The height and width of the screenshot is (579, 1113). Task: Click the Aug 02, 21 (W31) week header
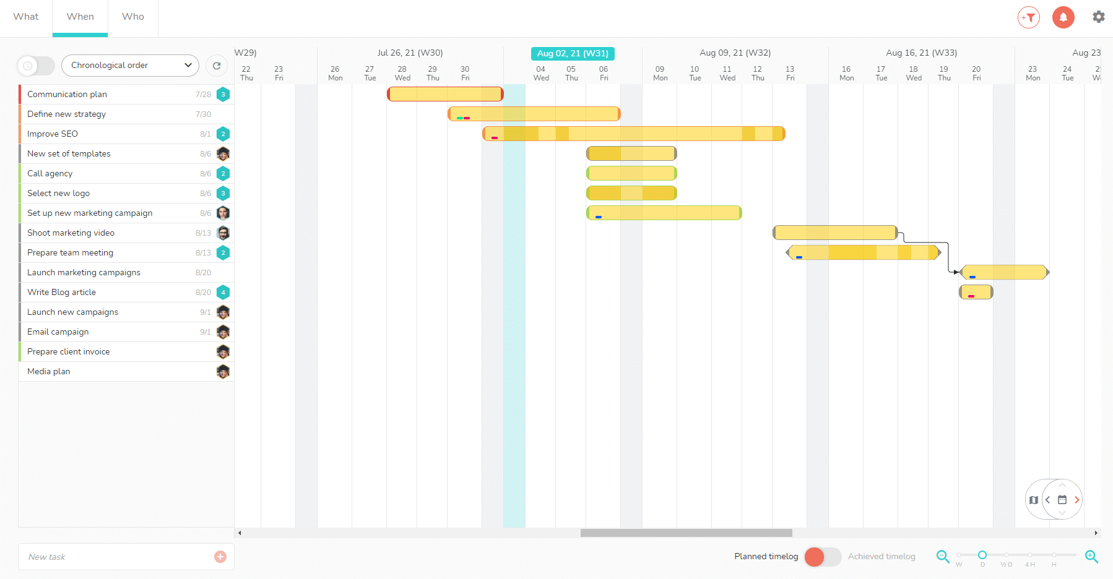coord(573,53)
